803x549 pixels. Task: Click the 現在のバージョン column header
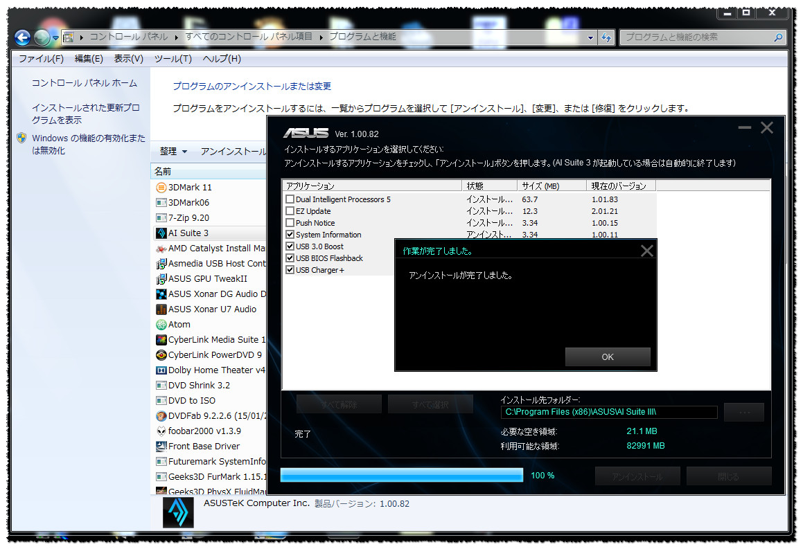(621, 186)
